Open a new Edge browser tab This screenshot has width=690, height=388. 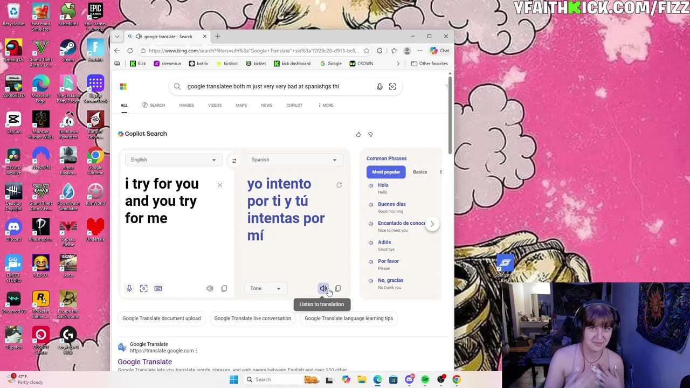(x=218, y=37)
